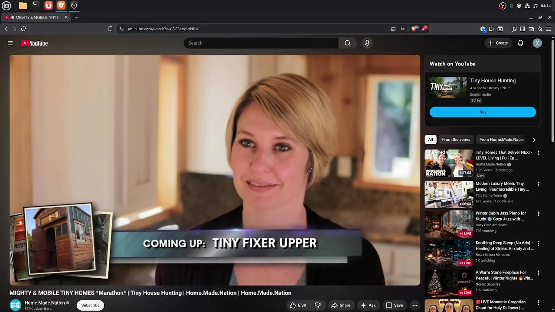Click the youtube.com address bar URL
Screen dimensions: 555x312
163,29
